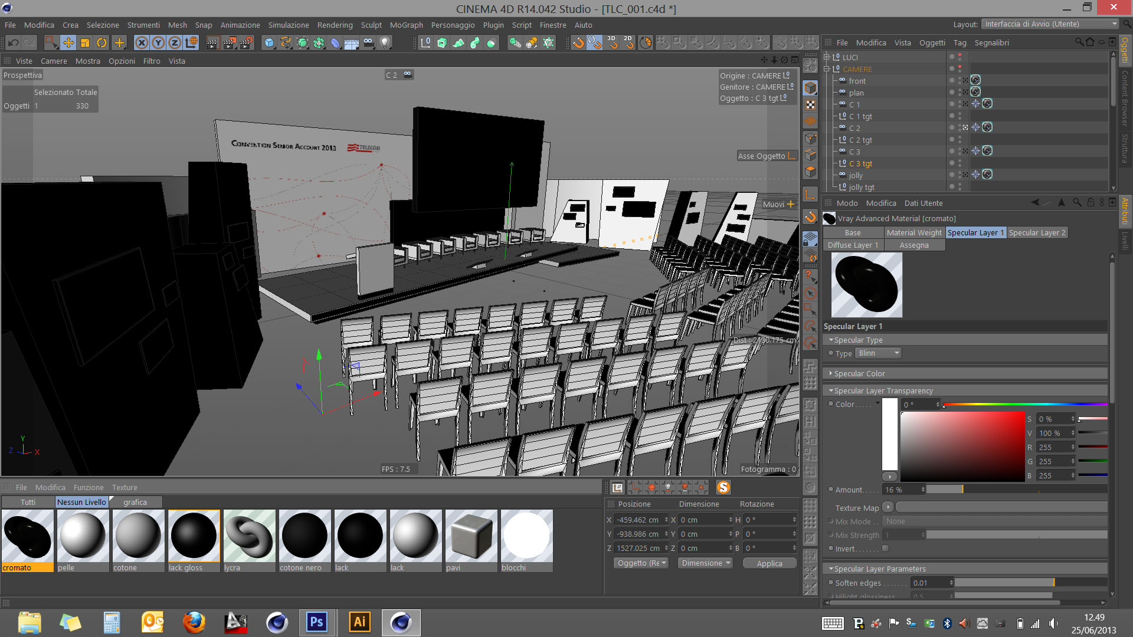Open render settings clapperboard with gear
1133x637 pixels.
[247, 42]
